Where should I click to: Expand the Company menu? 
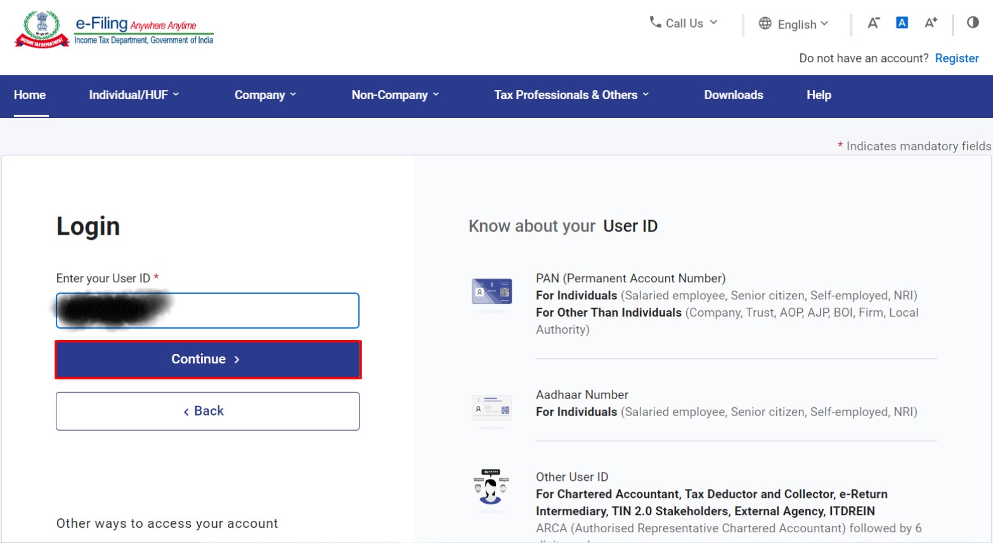pos(265,95)
